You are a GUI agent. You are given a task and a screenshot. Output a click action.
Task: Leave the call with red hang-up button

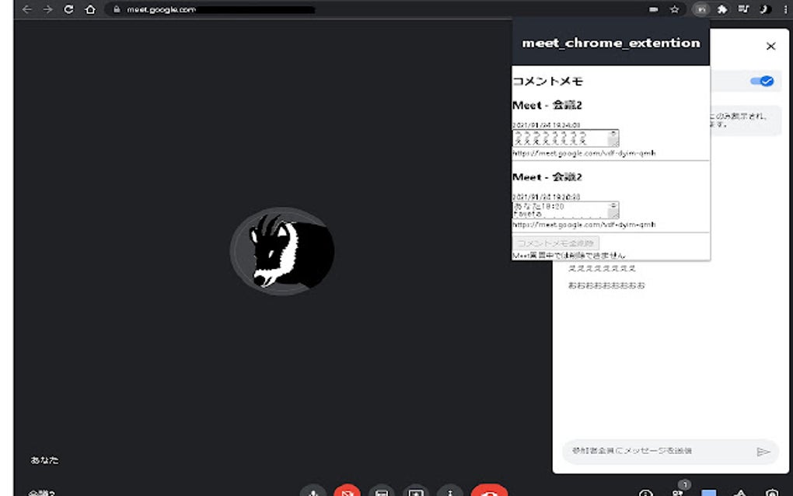pos(489,491)
